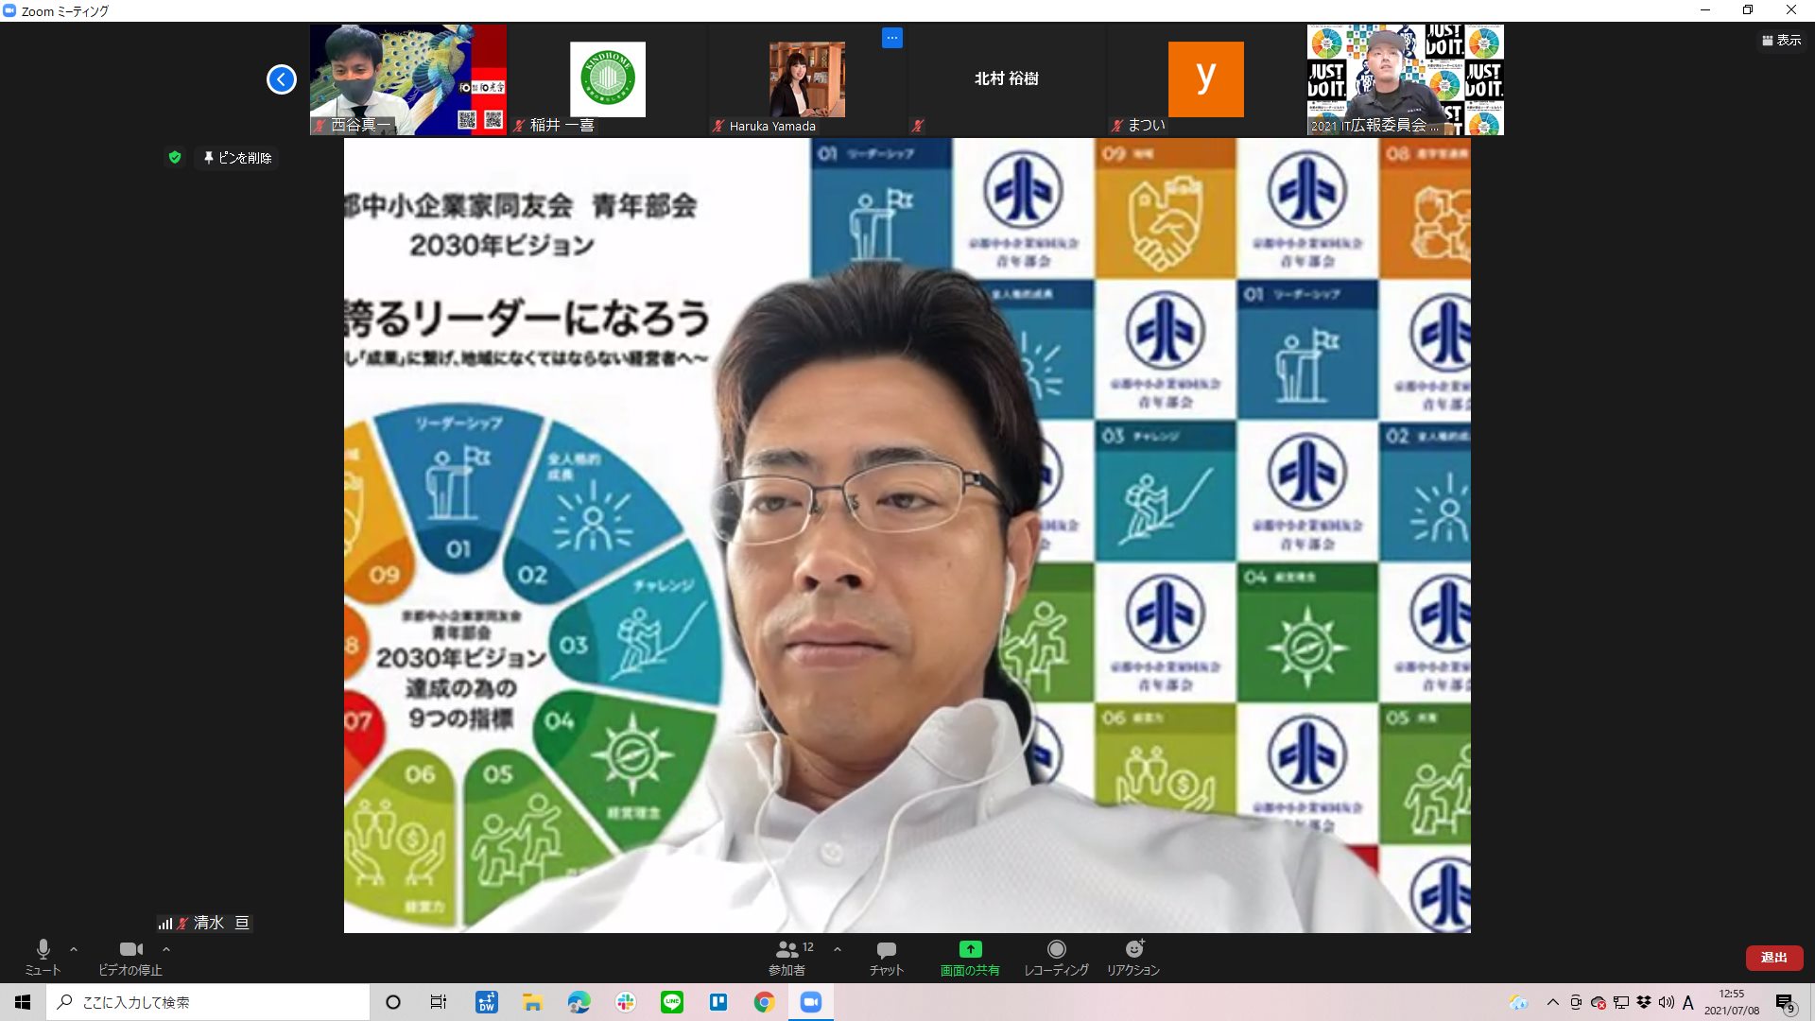Click the taskbar search box
The width and height of the screenshot is (1815, 1021).
pos(208,1002)
